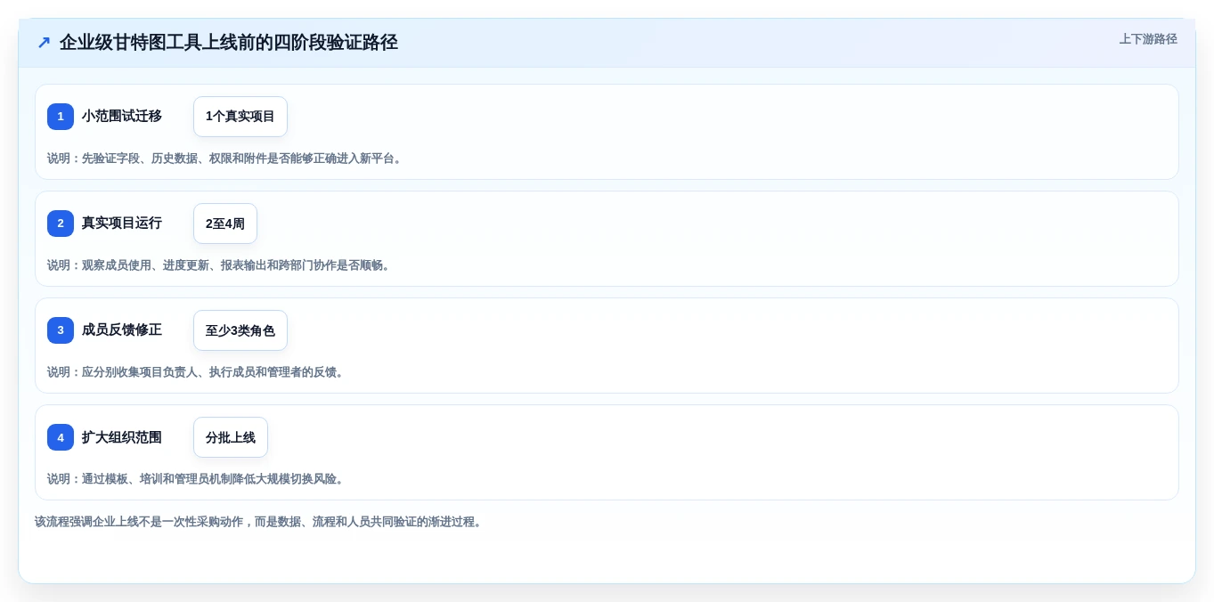1214x602 pixels.
Task: Click step number badge 3
Action: (61, 330)
